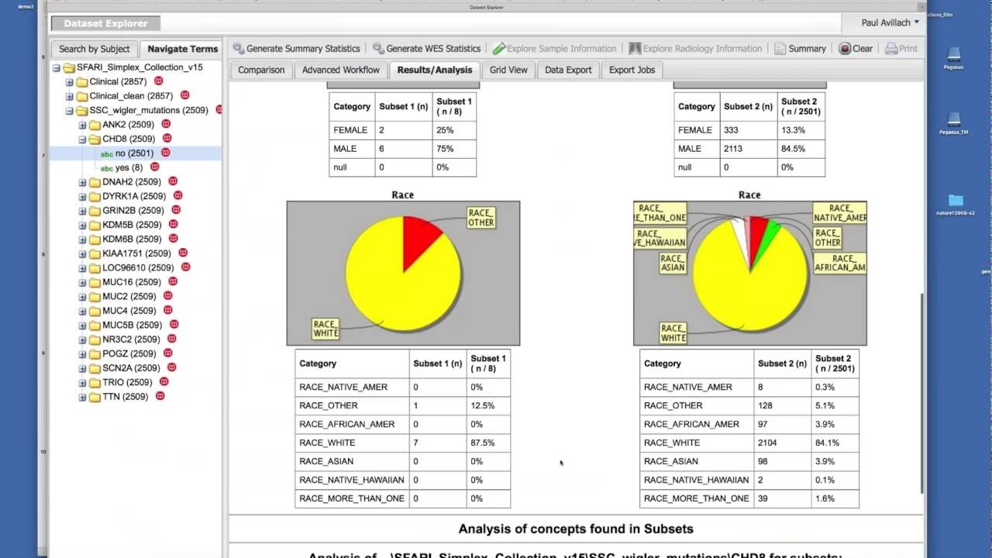
Task: Click red info icon beside TTN (2509)
Action: (160, 396)
